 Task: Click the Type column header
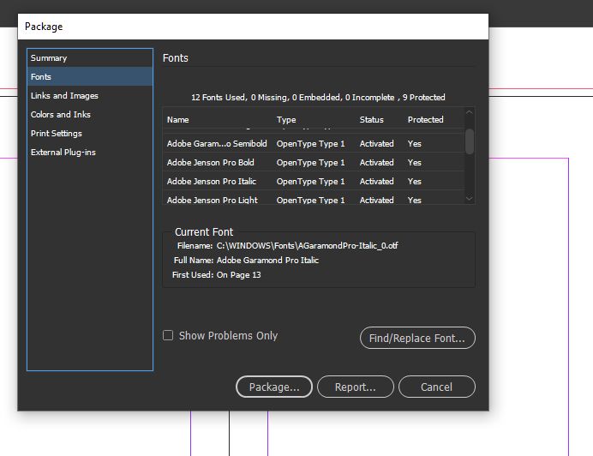tap(286, 120)
